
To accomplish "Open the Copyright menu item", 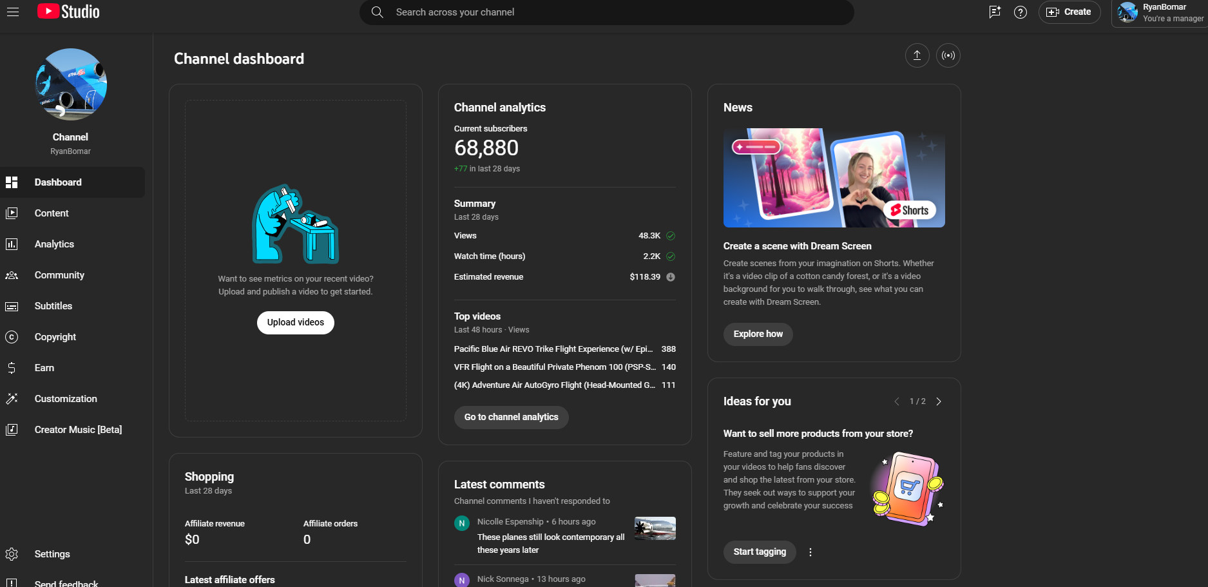I will pos(72,337).
